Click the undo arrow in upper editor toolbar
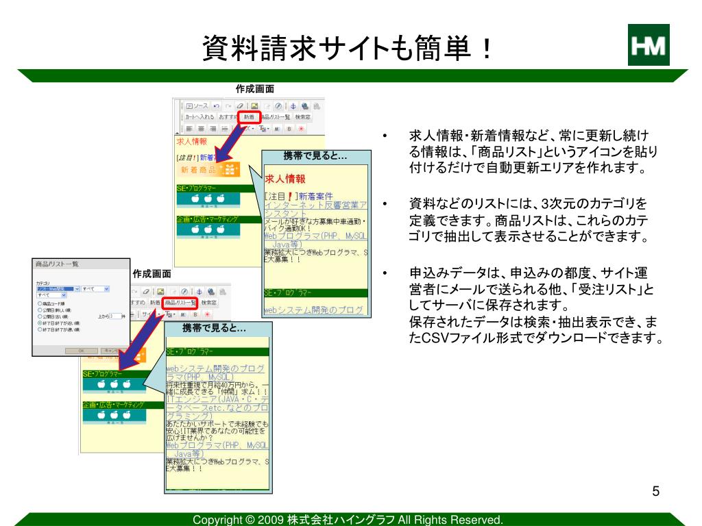 [216, 106]
